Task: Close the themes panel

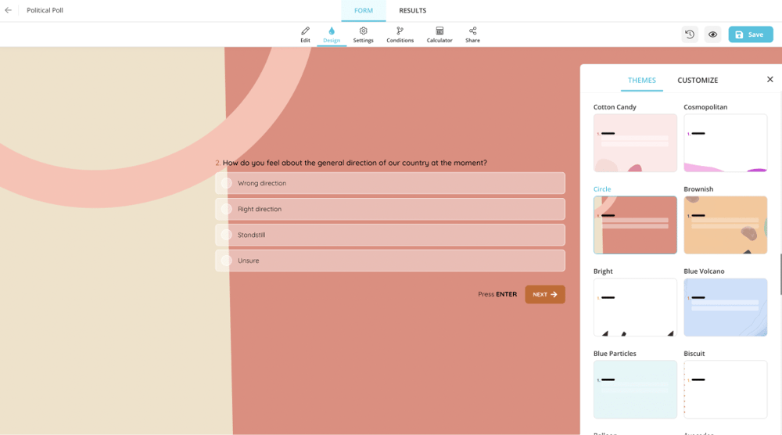Action: coord(769,79)
